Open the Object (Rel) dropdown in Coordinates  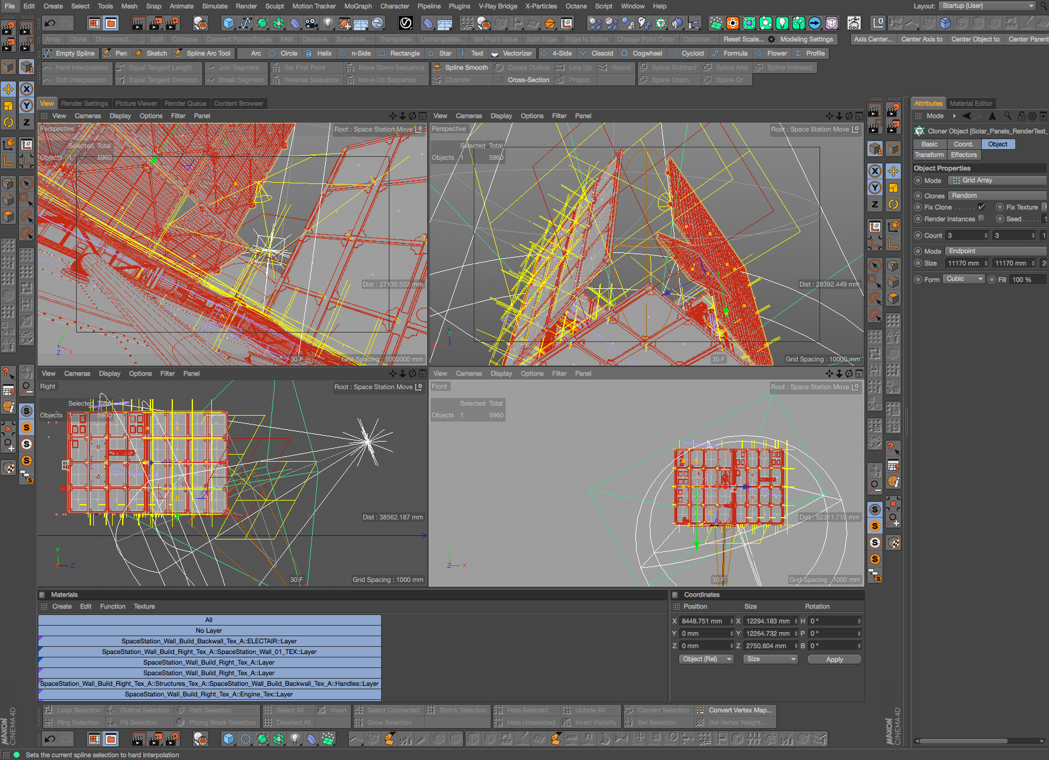pyautogui.click(x=706, y=659)
